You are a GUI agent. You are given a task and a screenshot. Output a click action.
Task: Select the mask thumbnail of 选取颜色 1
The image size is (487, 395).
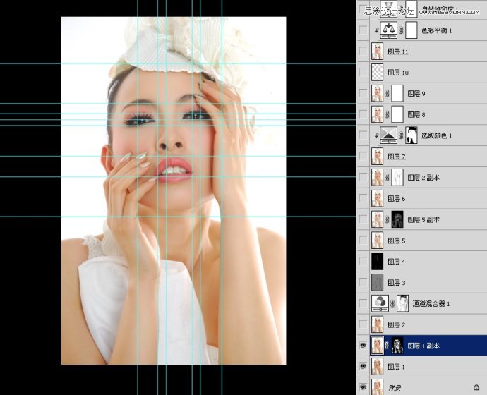[411, 135]
